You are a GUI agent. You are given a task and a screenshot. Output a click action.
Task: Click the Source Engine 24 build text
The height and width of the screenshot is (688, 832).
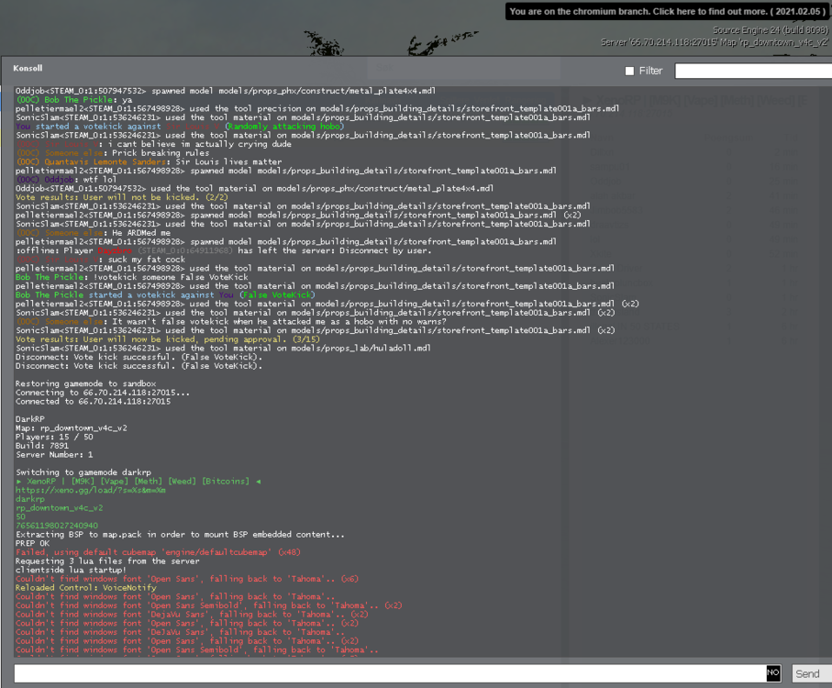[769, 30]
